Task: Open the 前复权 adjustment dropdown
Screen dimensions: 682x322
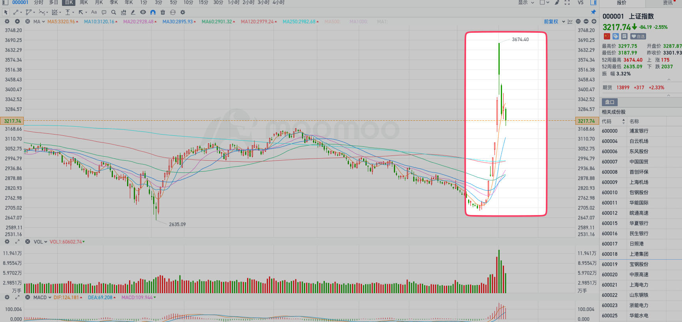Action: [x=554, y=21]
